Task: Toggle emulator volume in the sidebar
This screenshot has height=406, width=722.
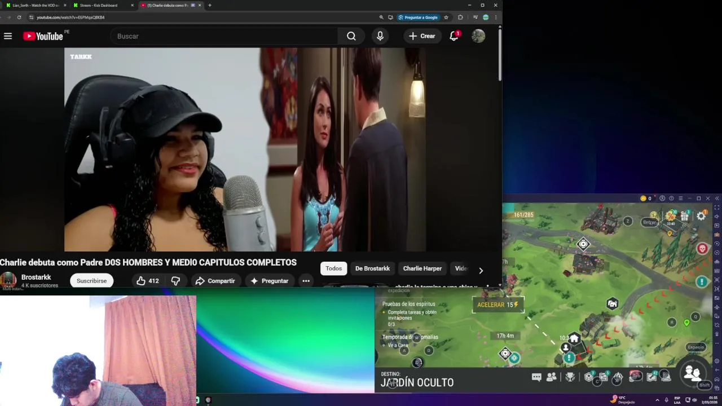Action: 717,217
